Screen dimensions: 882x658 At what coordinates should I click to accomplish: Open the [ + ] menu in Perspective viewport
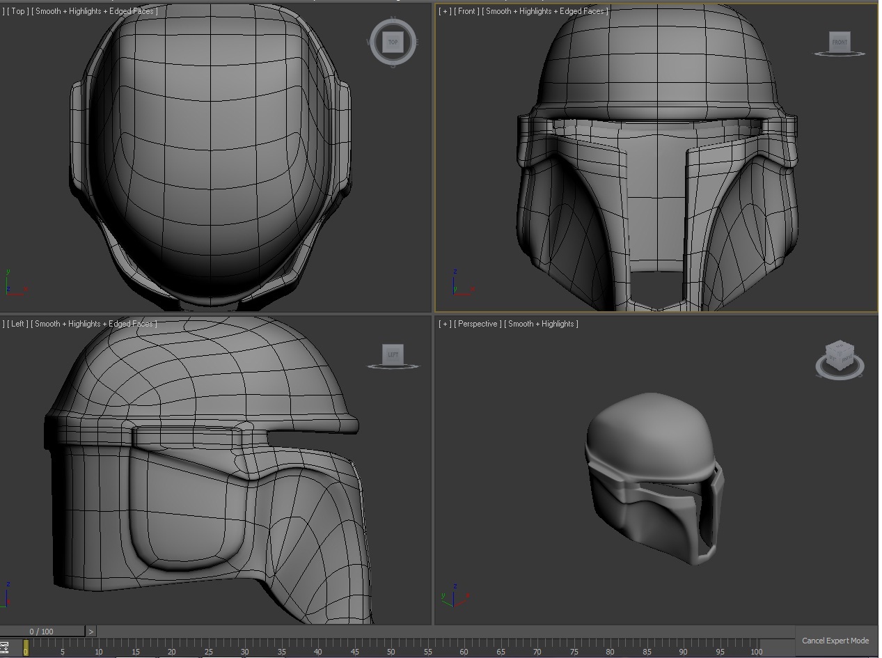point(445,324)
